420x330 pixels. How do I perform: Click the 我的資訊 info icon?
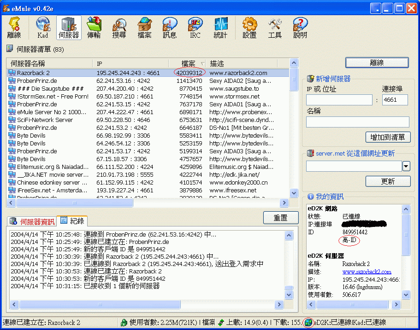310,197
